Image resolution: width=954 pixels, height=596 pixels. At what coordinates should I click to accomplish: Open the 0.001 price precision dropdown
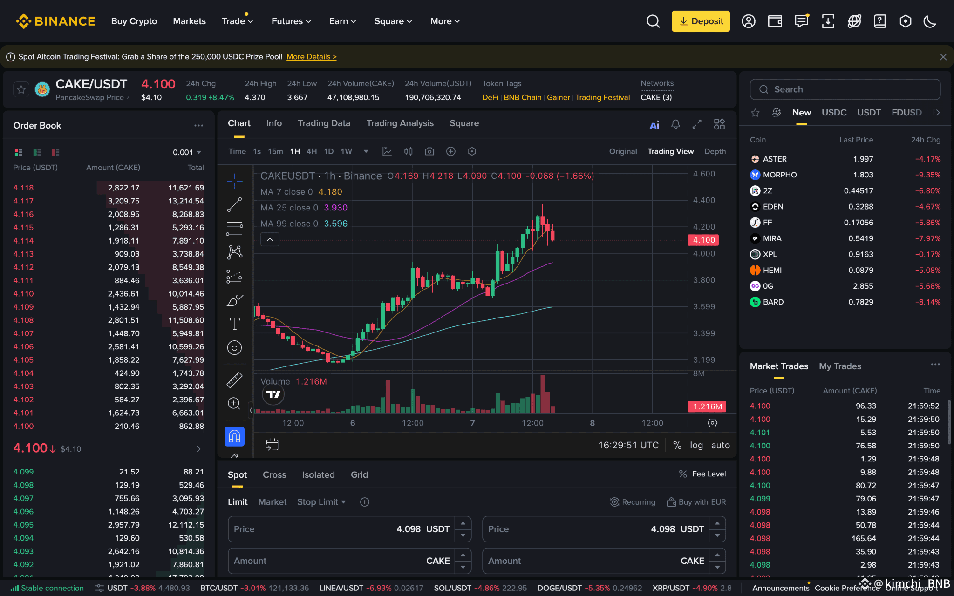point(187,152)
